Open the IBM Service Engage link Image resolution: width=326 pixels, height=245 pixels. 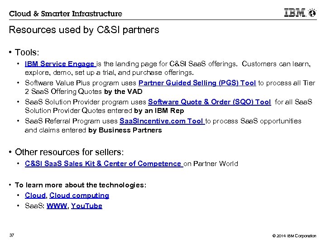coord(59,64)
